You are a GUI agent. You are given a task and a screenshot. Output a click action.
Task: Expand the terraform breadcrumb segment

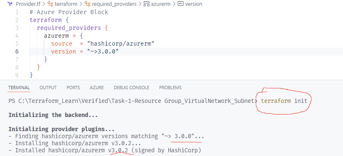tap(66, 4)
